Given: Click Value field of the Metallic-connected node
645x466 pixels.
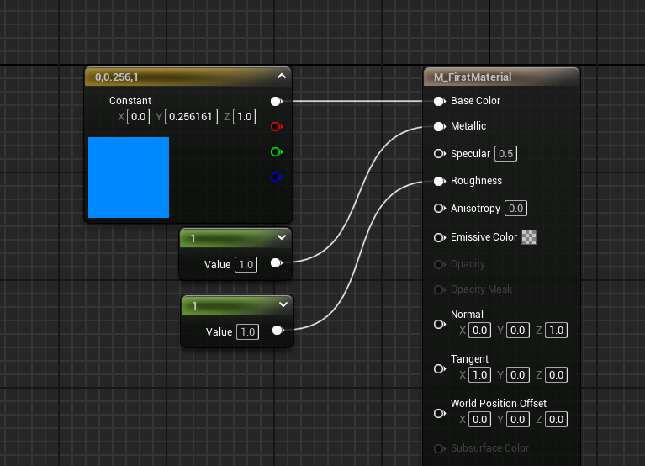Looking at the screenshot, I should click(x=246, y=264).
